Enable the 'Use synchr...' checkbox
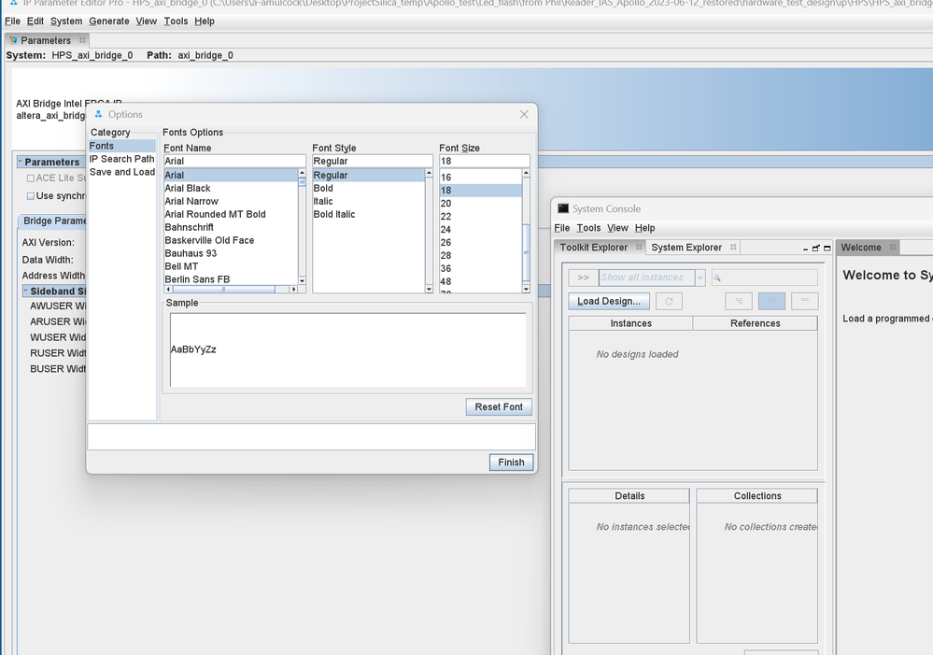Viewport: 933px width, 655px height. tap(31, 196)
